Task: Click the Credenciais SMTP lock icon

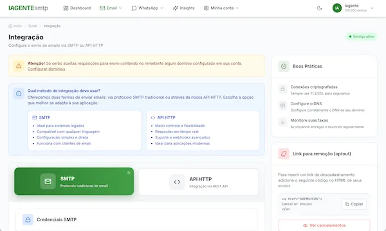Action: coord(28,219)
